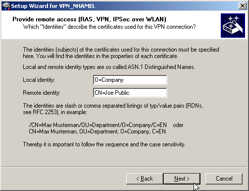249x191 pixels.
Task: Click the comma-separated CN=Max Musterman example line
Action: coord(97,131)
